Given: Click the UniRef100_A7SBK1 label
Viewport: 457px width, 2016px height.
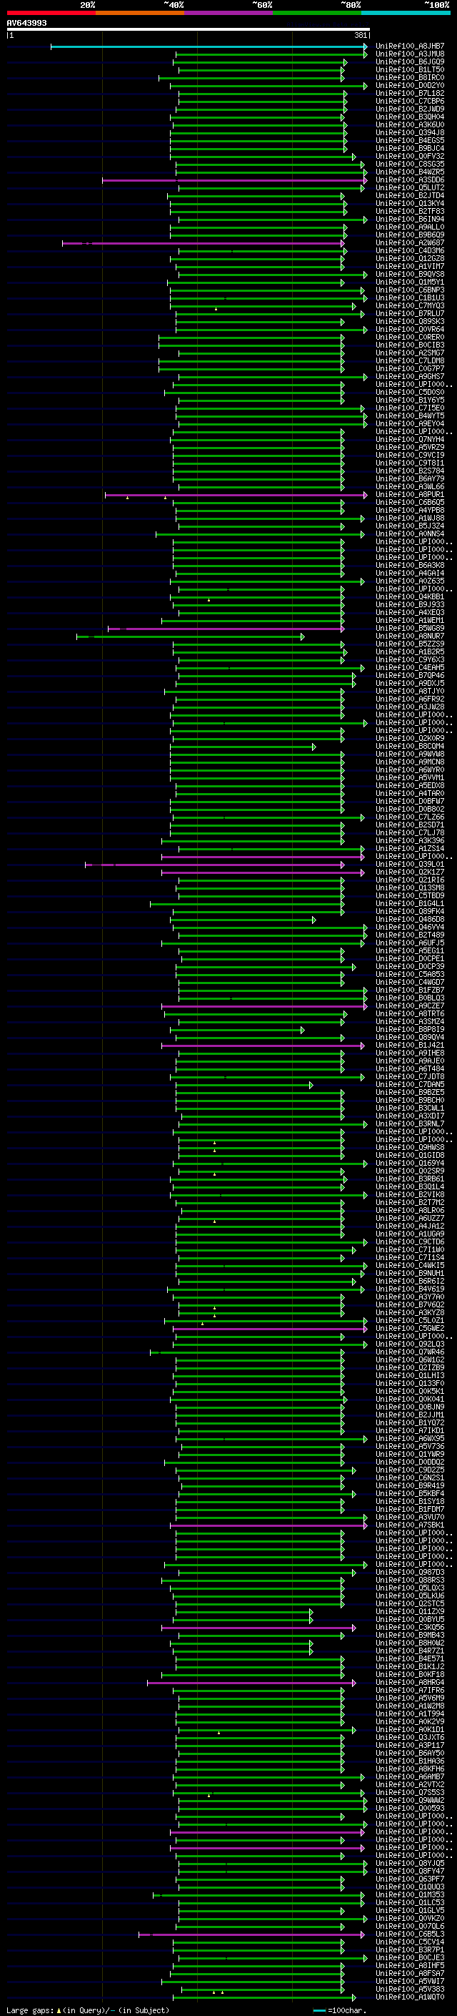Looking at the screenshot, I should pos(410,1525).
